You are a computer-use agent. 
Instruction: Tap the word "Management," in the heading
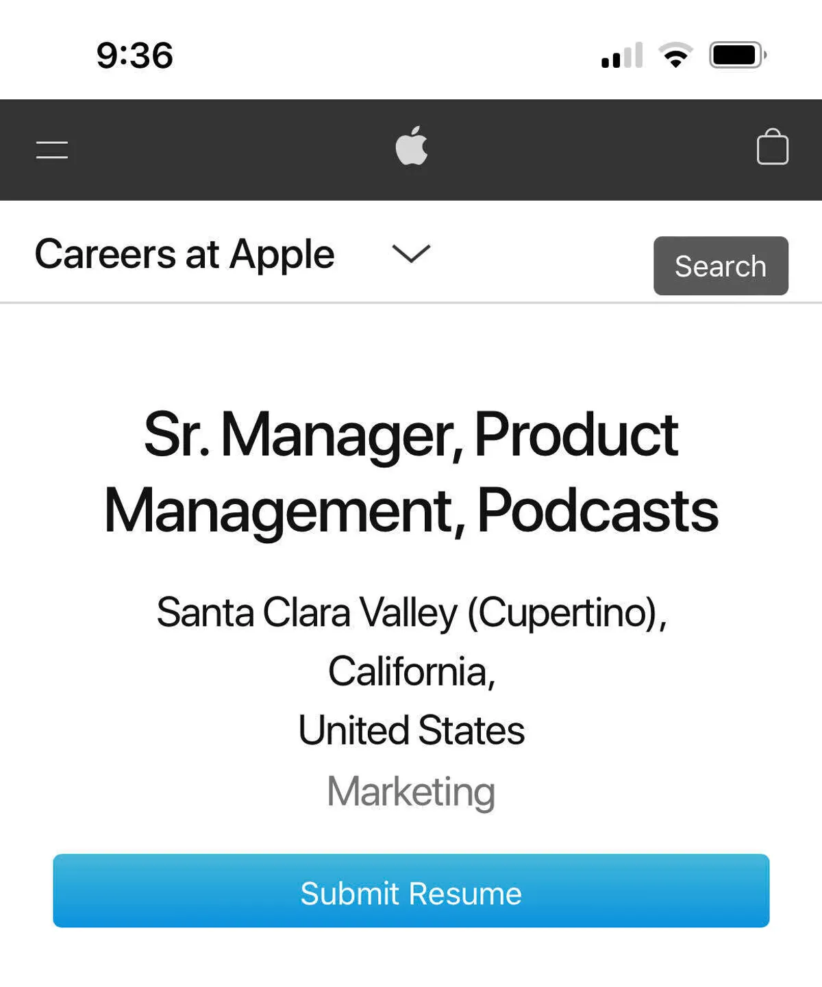(285, 510)
